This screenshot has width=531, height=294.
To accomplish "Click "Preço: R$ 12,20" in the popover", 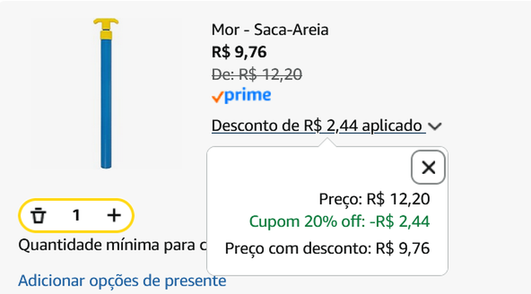I will coord(374,199).
